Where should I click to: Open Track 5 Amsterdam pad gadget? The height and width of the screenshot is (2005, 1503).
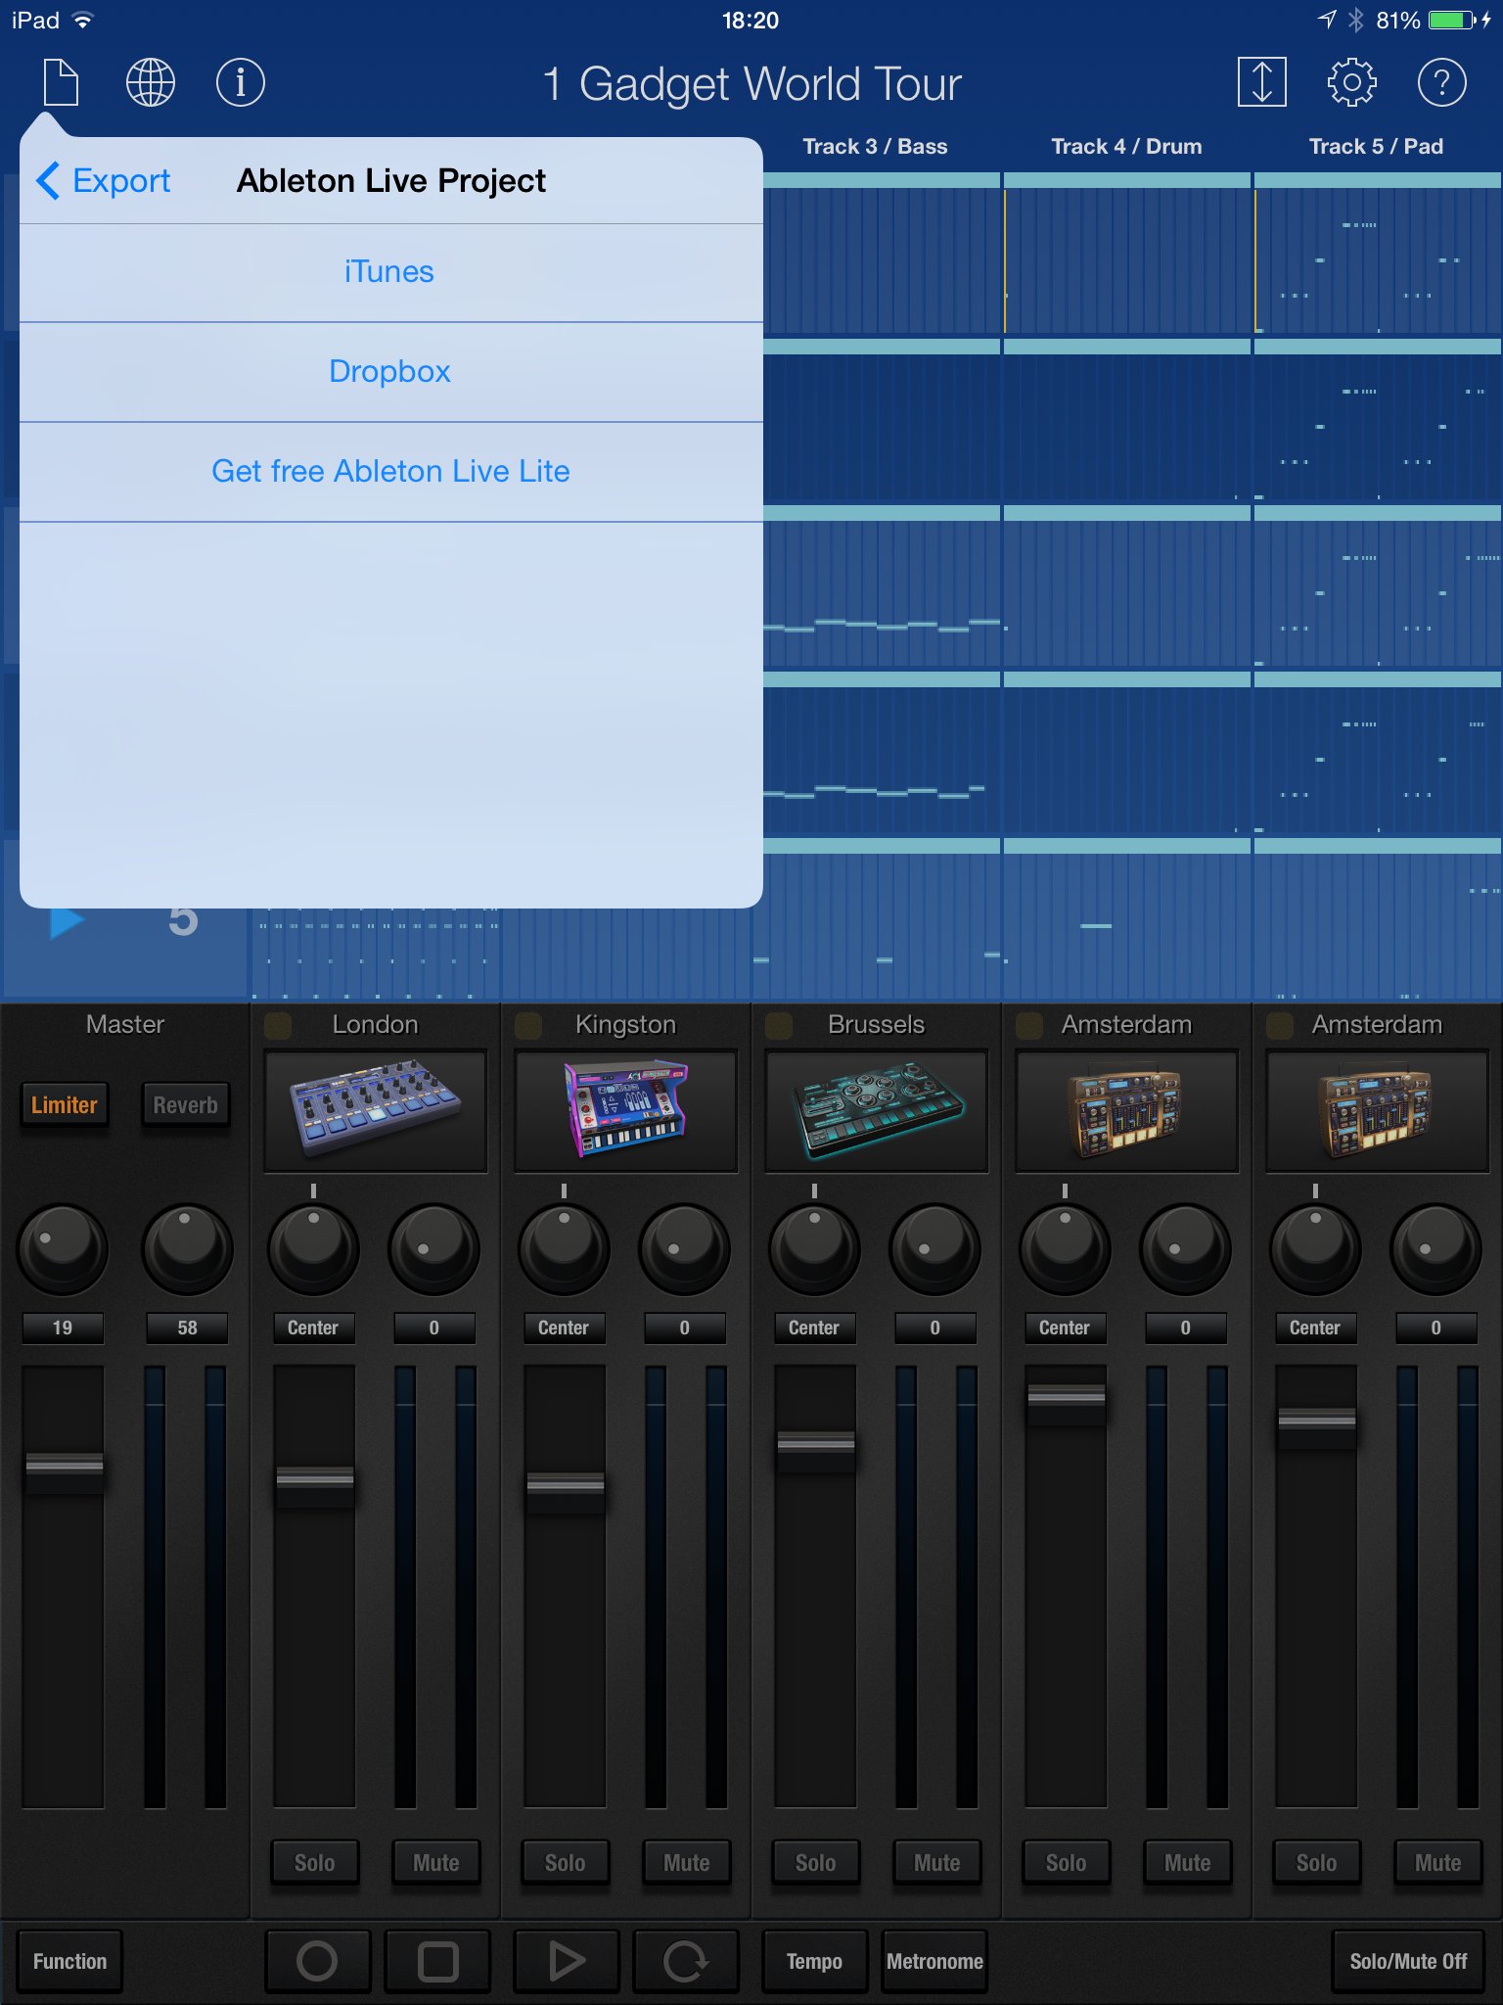pyautogui.click(x=1378, y=1110)
